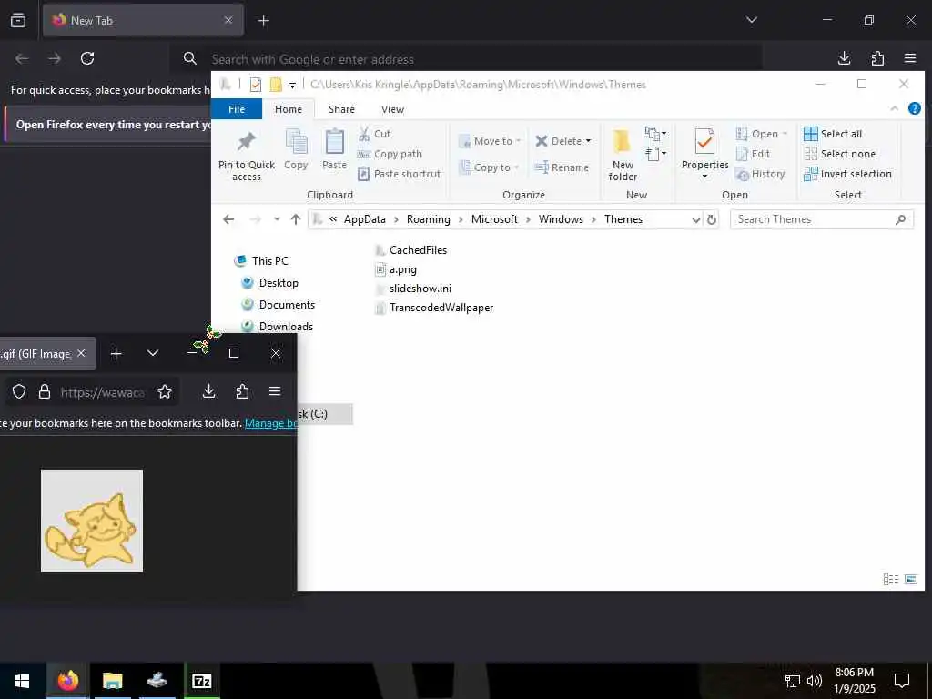932x699 pixels.
Task: Open Extensions in main Firefox window
Action: pos(877,58)
